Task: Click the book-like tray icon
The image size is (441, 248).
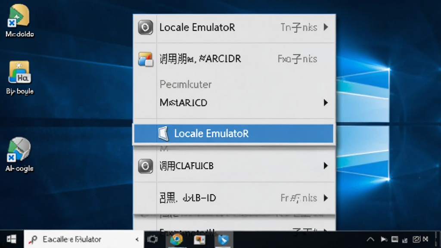Action: 395,239
